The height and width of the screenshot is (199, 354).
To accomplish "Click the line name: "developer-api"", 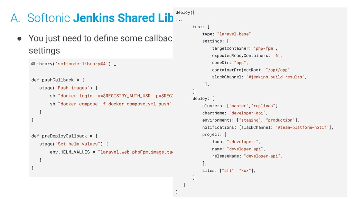I will [x=239, y=149].
